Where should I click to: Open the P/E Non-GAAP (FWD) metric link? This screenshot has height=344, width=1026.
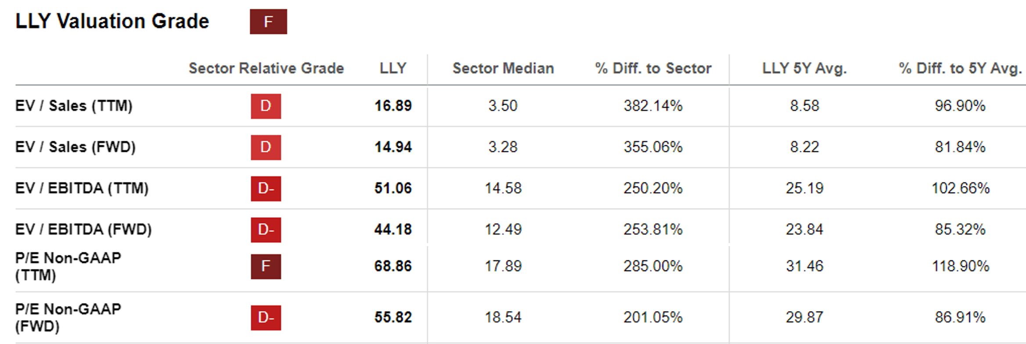tap(68, 317)
